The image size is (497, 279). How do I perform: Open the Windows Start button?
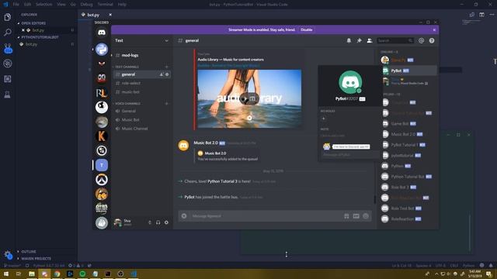(x=6, y=274)
